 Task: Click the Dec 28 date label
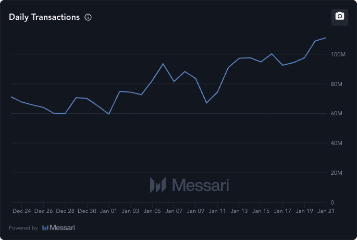(x=65, y=211)
